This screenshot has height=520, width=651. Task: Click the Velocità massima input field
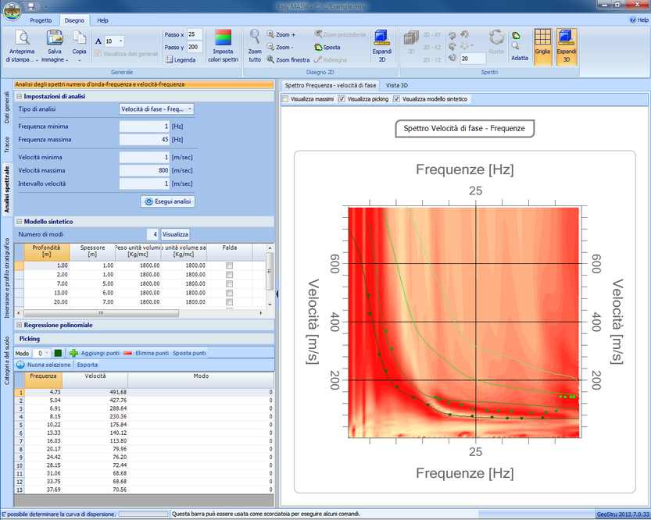tap(145, 170)
